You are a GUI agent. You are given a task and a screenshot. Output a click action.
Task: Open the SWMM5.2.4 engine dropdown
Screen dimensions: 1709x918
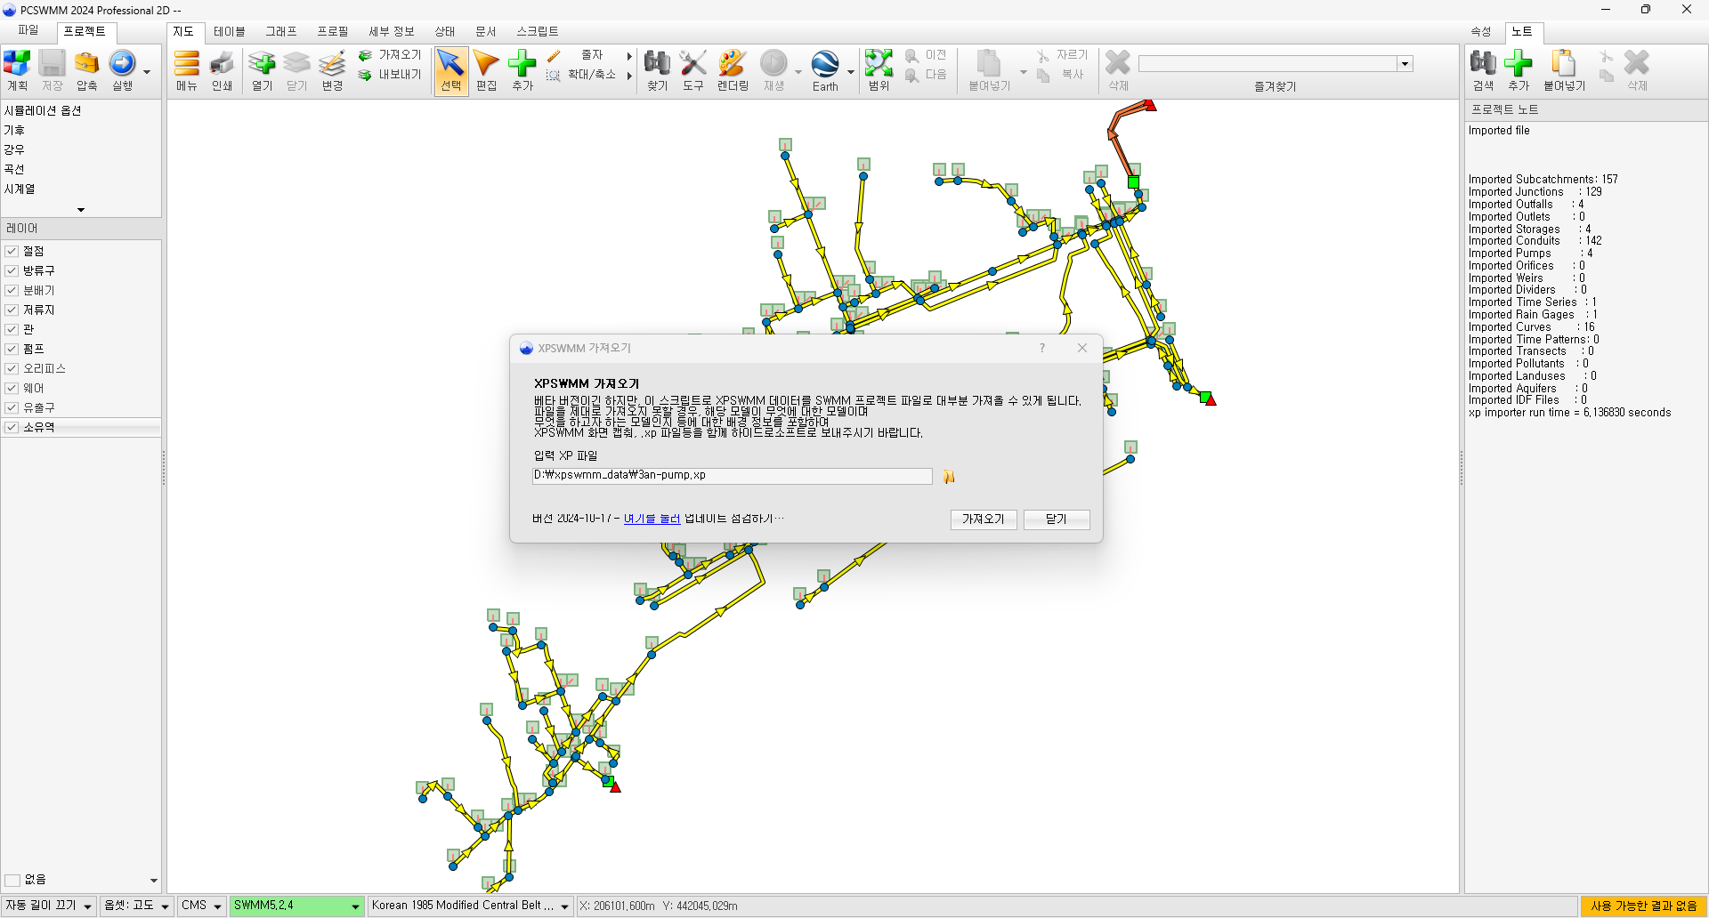tap(355, 906)
